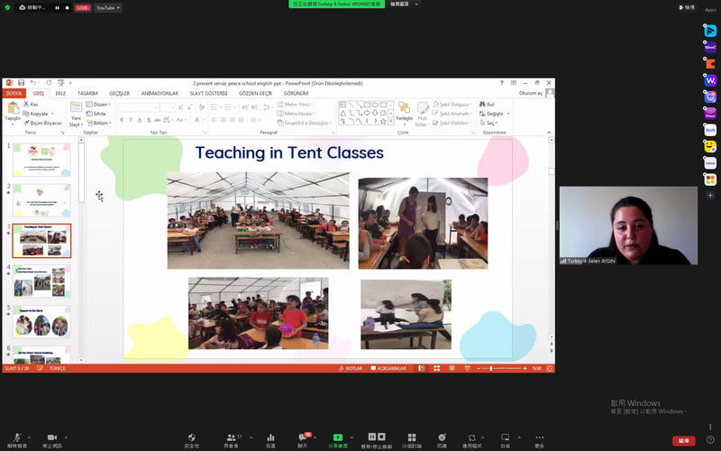Adjust PowerPoint zoom slider handle

(491, 368)
